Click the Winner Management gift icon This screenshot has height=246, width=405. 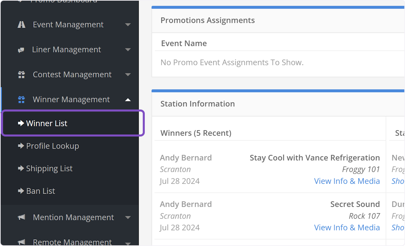(x=22, y=100)
